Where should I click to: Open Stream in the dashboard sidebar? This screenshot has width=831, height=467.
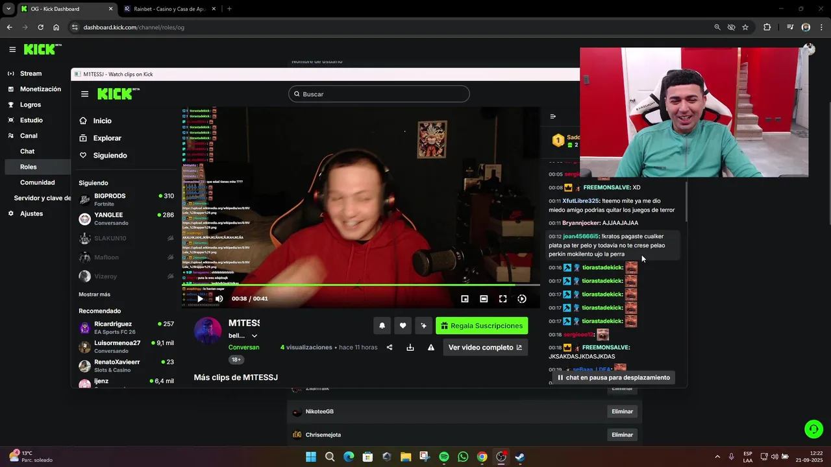coord(31,73)
